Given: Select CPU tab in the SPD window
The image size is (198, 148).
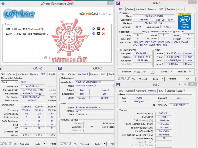Looking at the screenshot, I should [3, 74].
